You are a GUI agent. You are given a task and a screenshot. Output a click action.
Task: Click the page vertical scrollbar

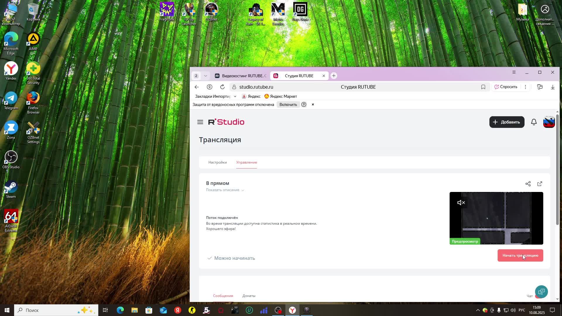[x=557, y=170]
